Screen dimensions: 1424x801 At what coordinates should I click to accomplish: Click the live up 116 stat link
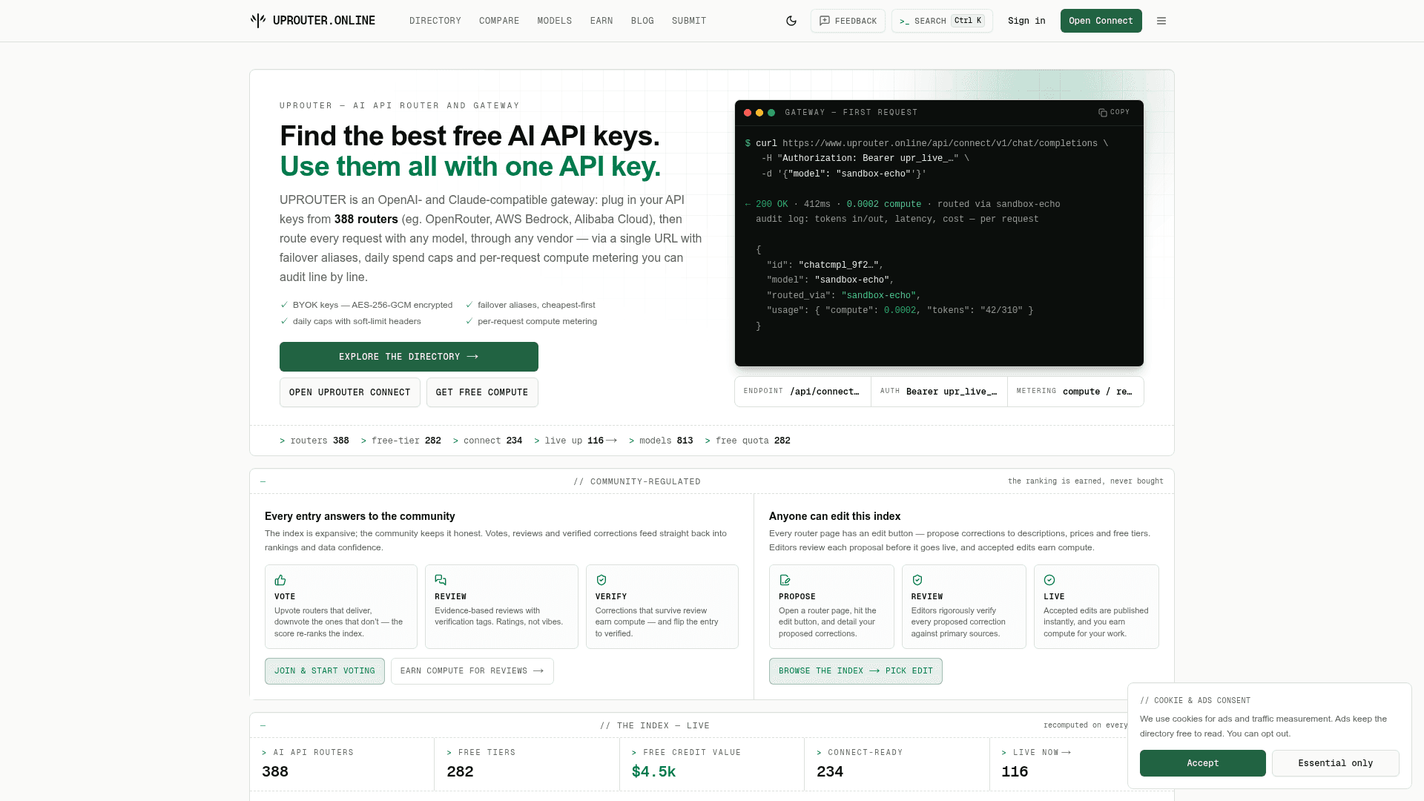tap(576, 441)
